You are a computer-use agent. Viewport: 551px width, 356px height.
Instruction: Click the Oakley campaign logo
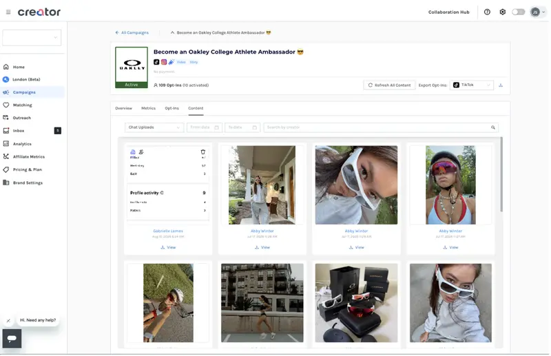tap(132, 67)
